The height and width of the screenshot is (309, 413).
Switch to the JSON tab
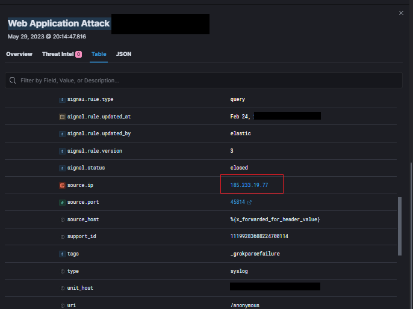123,54
